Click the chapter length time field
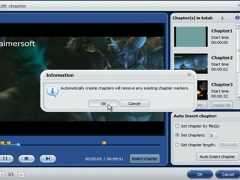The image size is (240, 180). point(229,144)
